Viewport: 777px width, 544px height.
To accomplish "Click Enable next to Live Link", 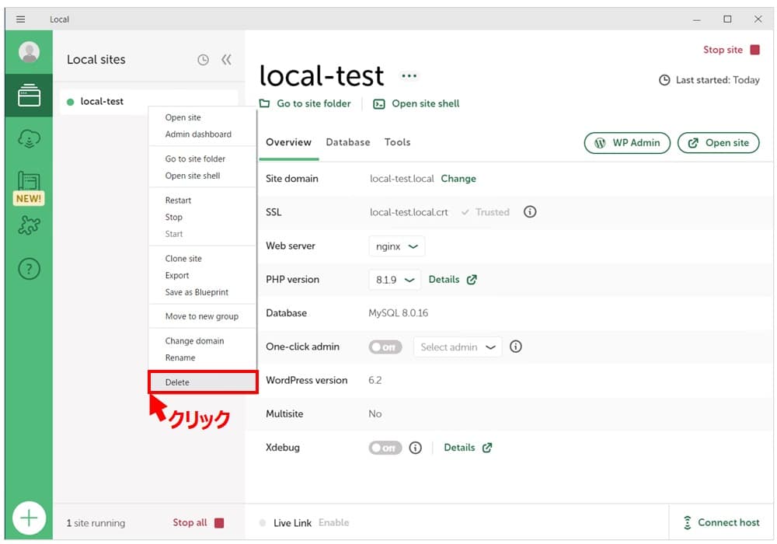I will (333, 523).
